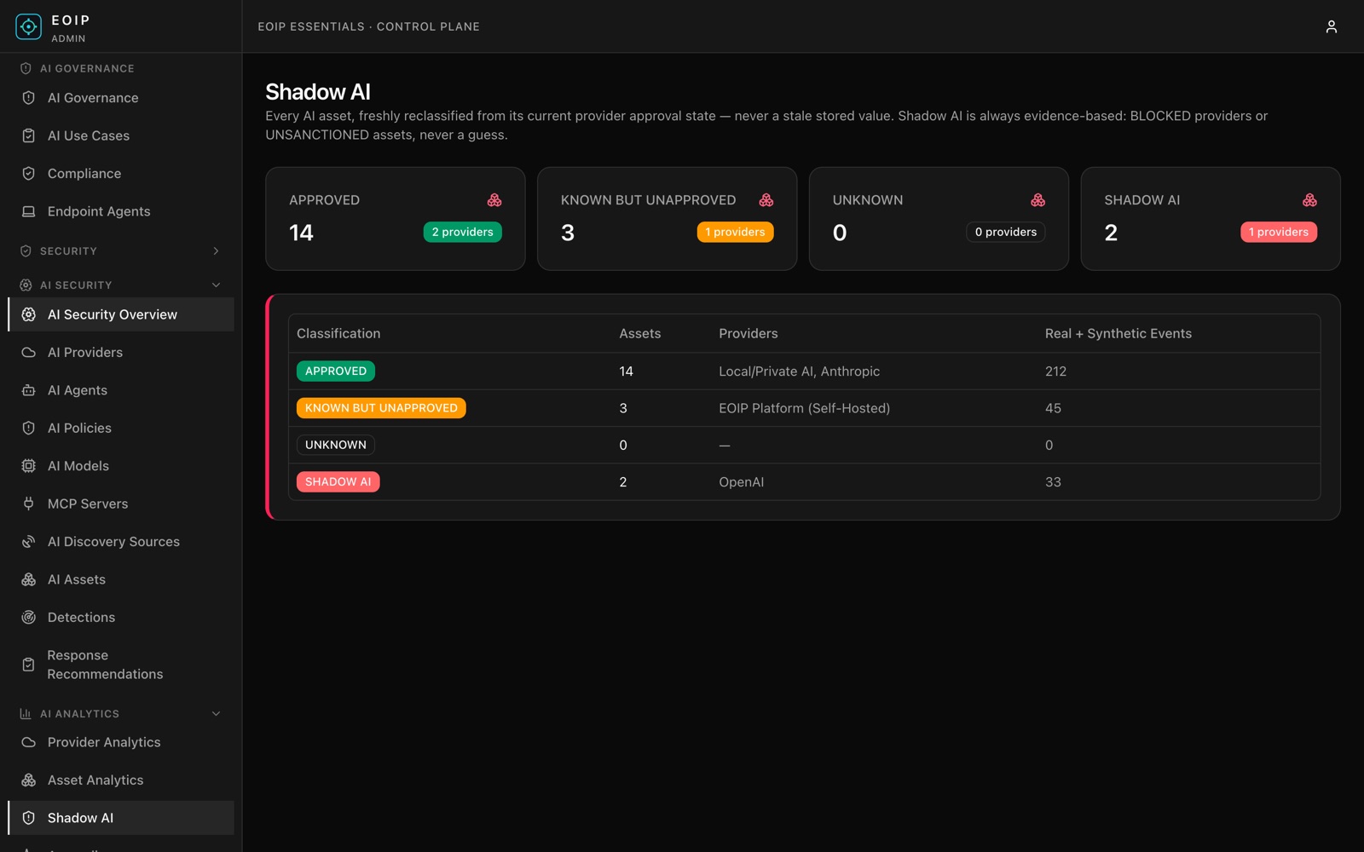
Task: Go to AI Policies page
Action: click(121, 429)
